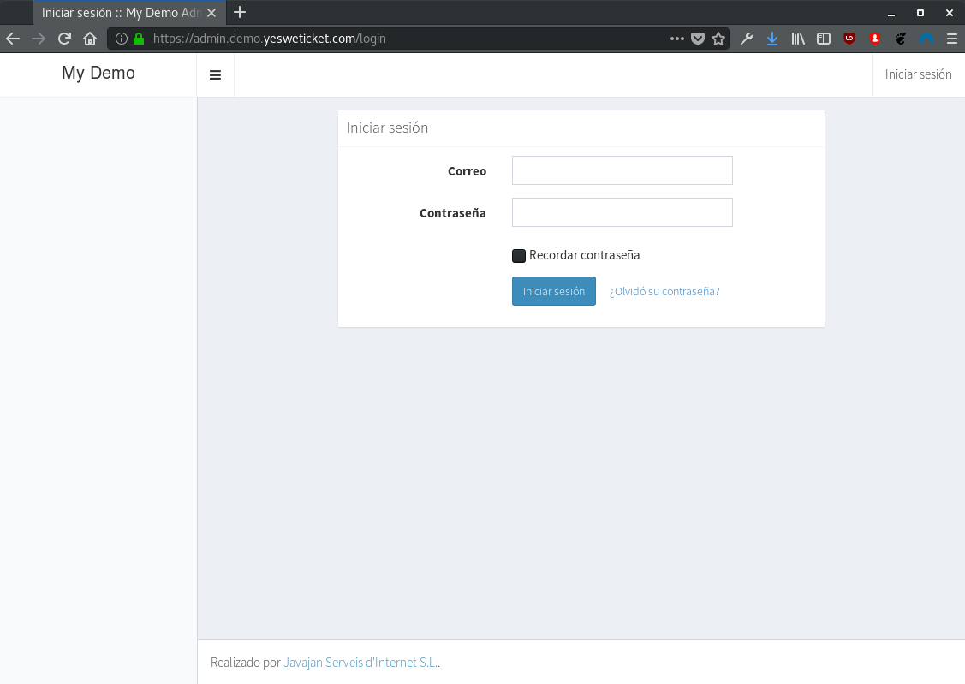Bookmark this page with the star
The image size is (965, 684).
pos(718,39)
